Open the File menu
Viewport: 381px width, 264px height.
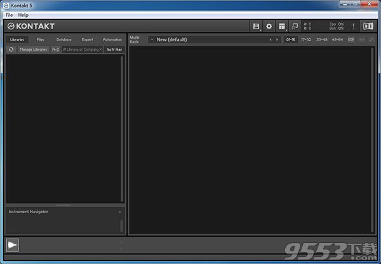click(10, 15)
